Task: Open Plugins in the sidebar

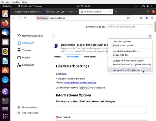Action: click(x=24, y=57)
